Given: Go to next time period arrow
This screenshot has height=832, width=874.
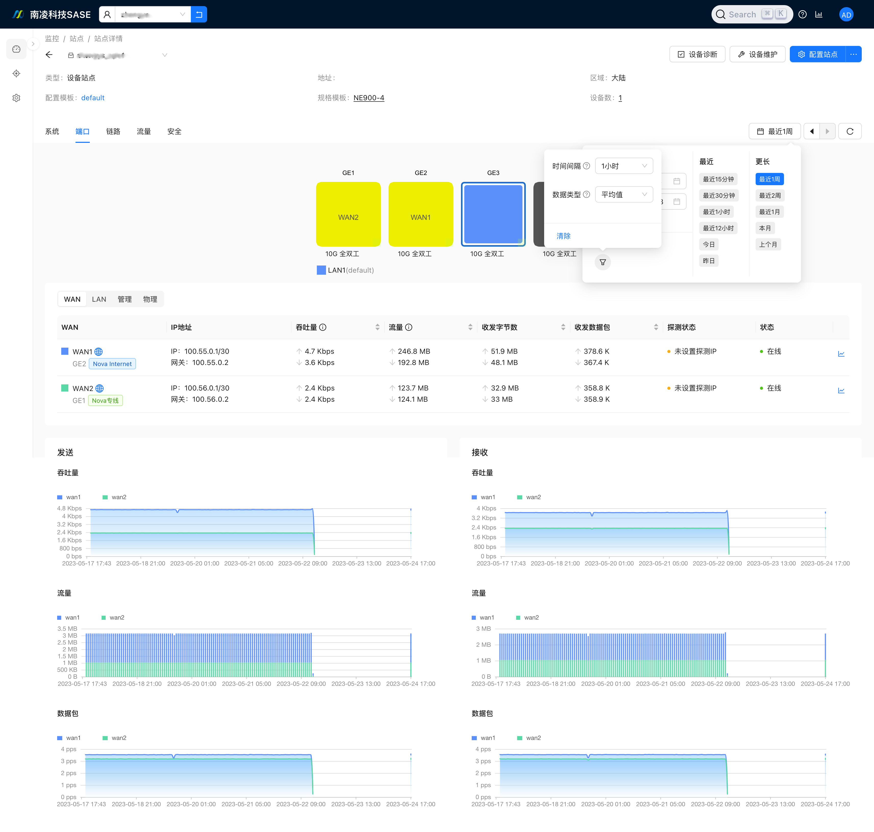Looking at the screenshot, I should (x=827, y=131).
